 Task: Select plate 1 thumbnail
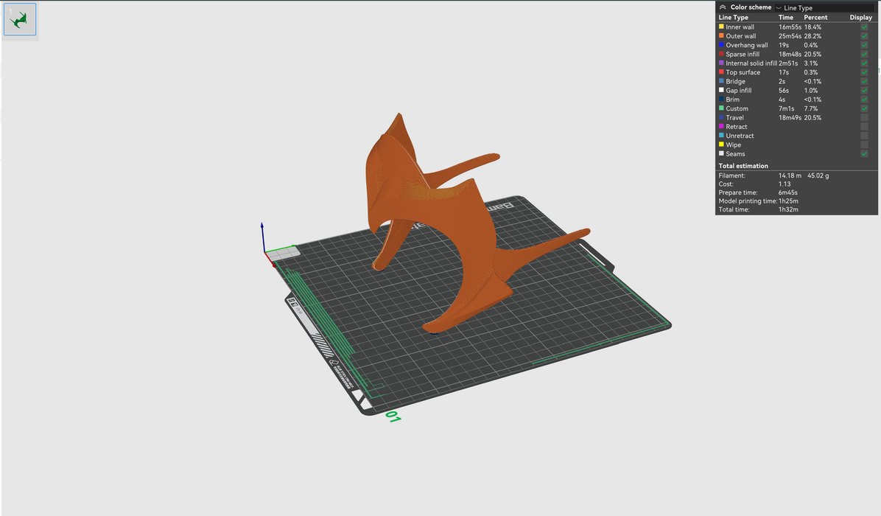point(20,19)
